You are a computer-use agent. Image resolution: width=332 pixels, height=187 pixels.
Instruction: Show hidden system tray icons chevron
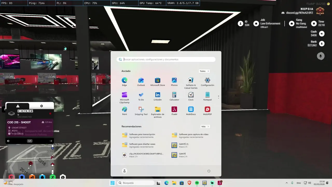(x=287, y=183)
